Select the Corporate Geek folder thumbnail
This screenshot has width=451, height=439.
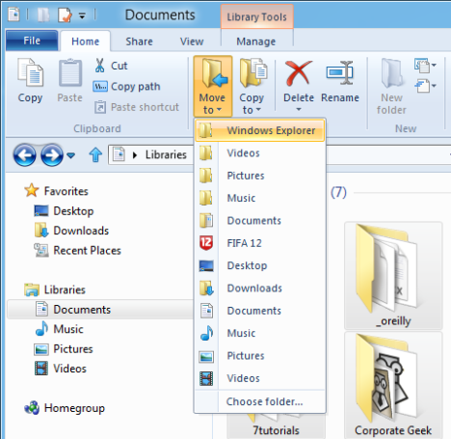(x=393, y=385)
